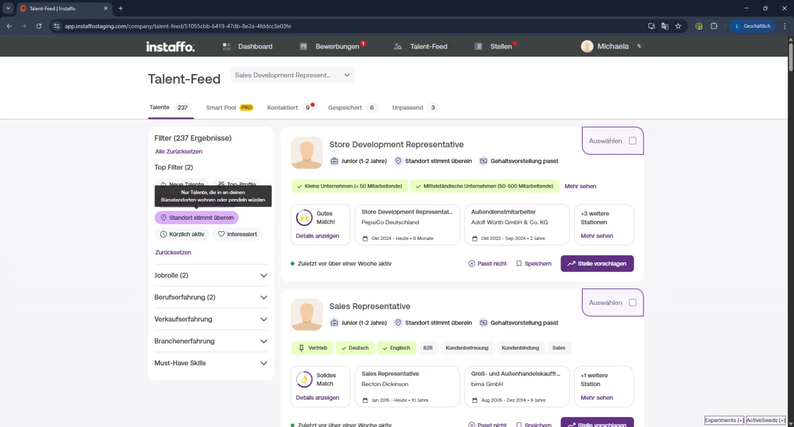The width and height of the screenshot is (794, 427).
Task: Expand the Branchenerfahrung filter section
Action: pos(211,341)
